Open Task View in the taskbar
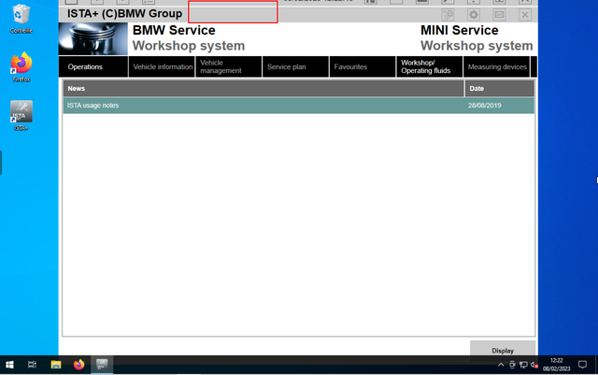 [32, 365]
